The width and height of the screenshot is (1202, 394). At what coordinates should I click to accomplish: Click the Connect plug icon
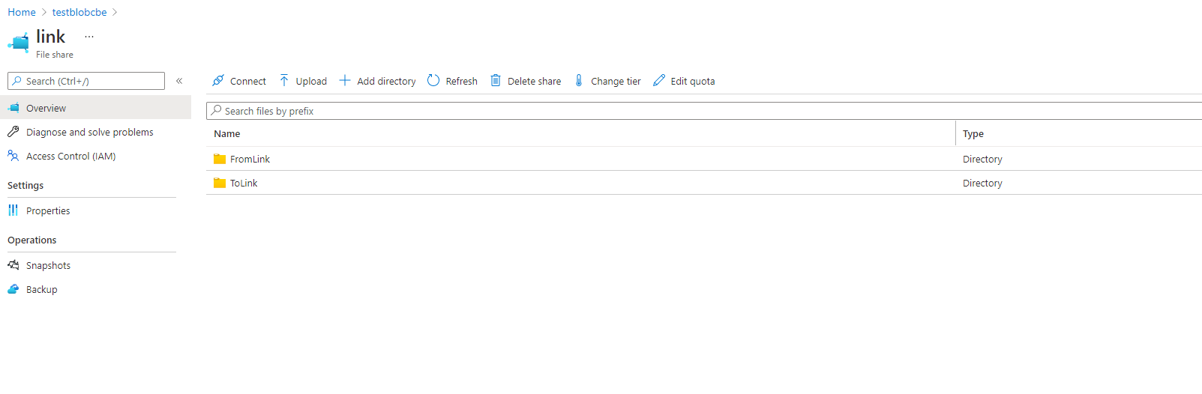[x=218, y=81]
